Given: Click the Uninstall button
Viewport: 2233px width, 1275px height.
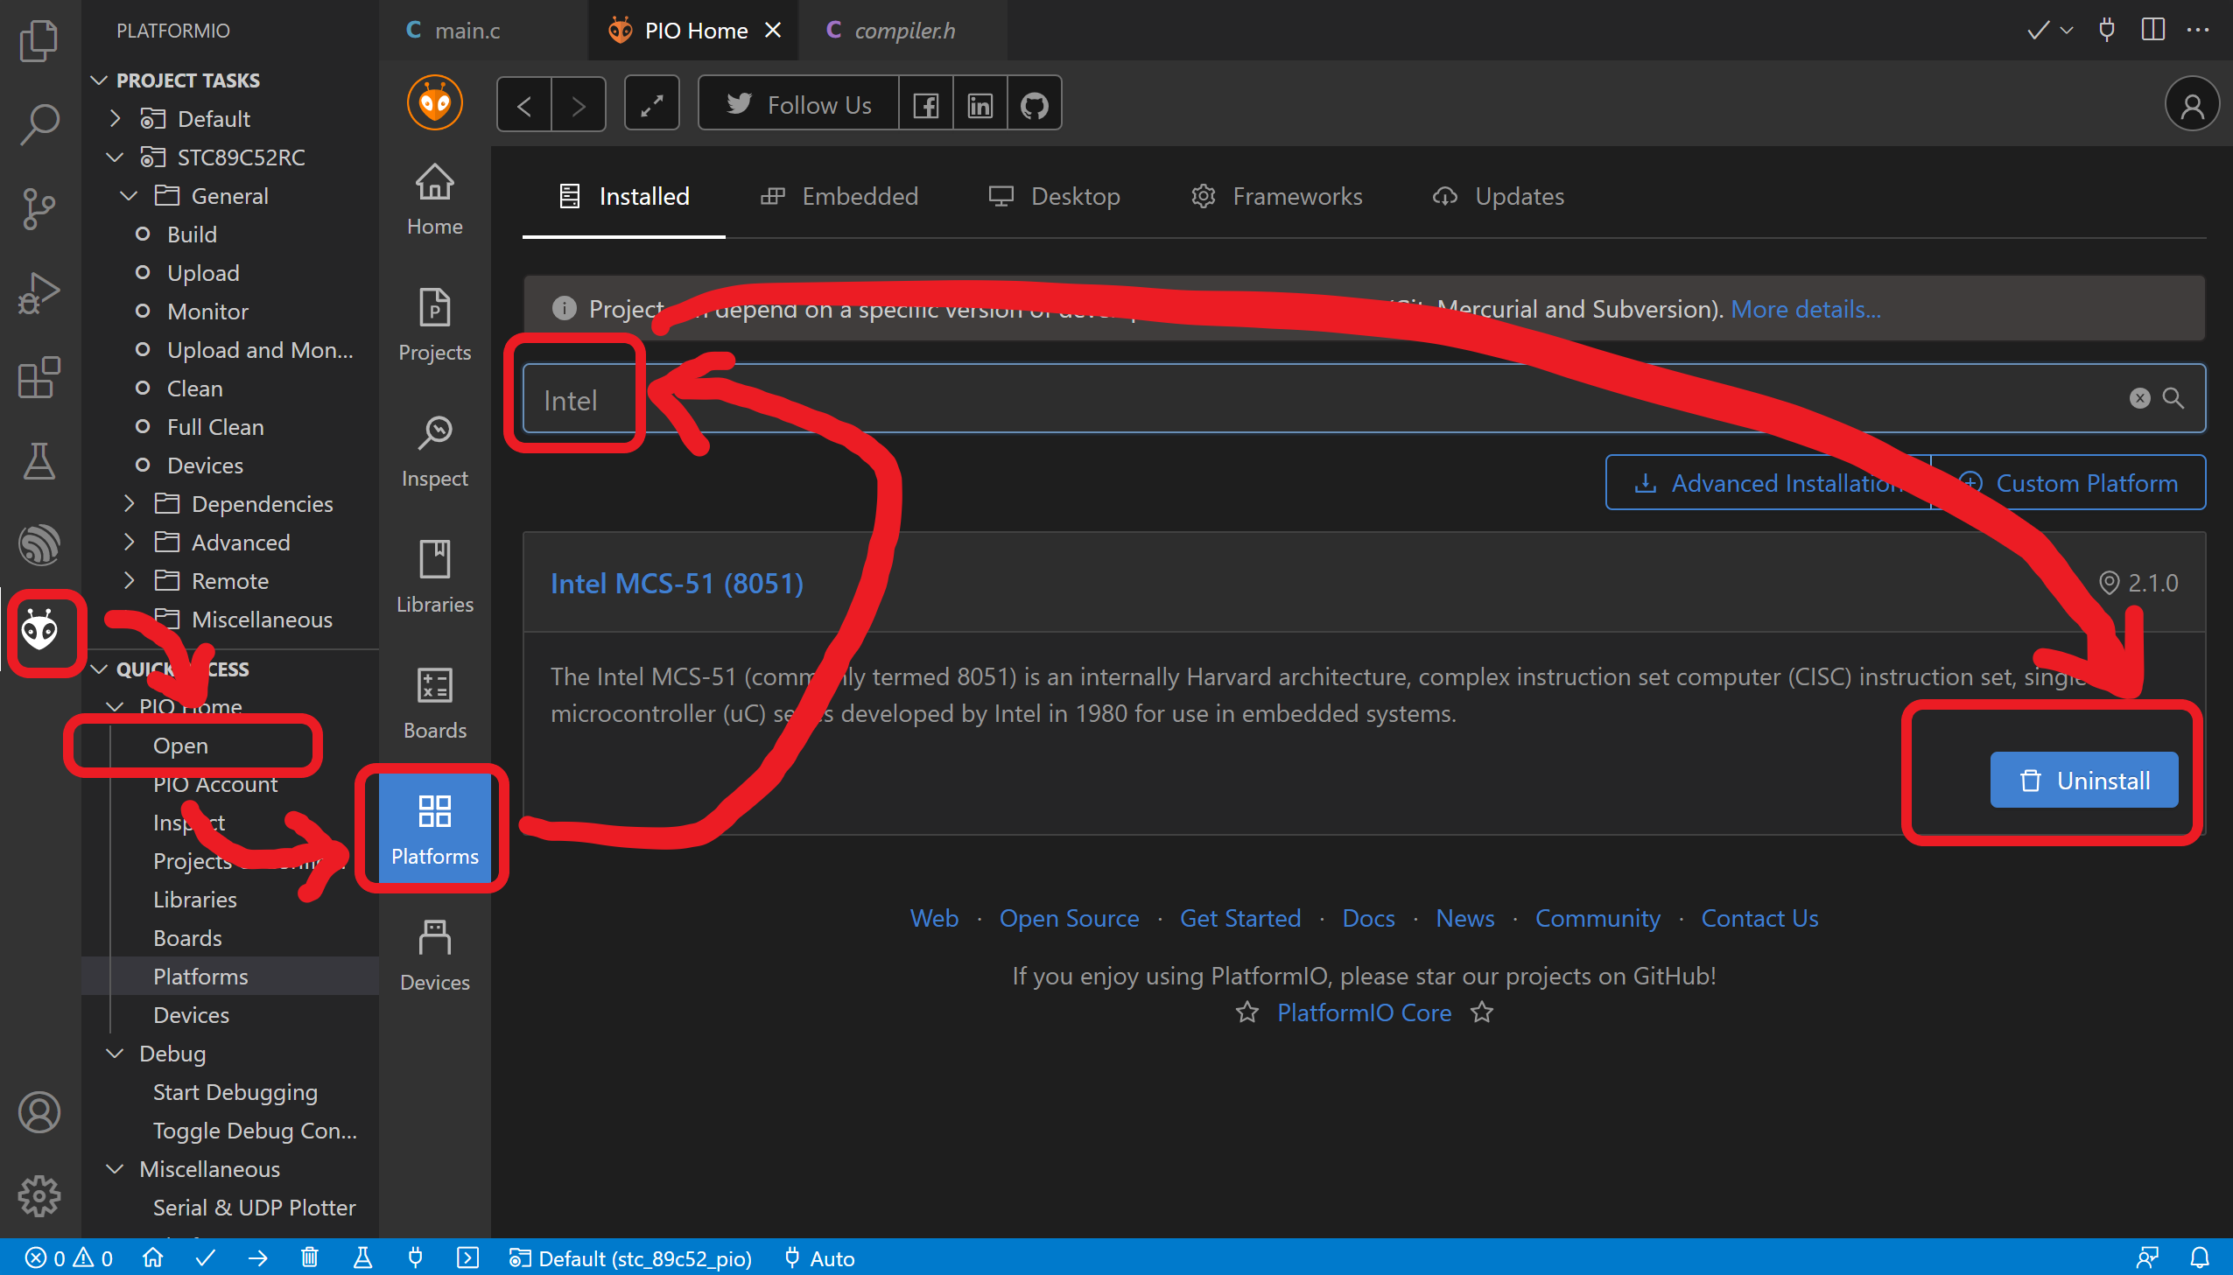Looking at the screenshot, I should pos(2084,781).
